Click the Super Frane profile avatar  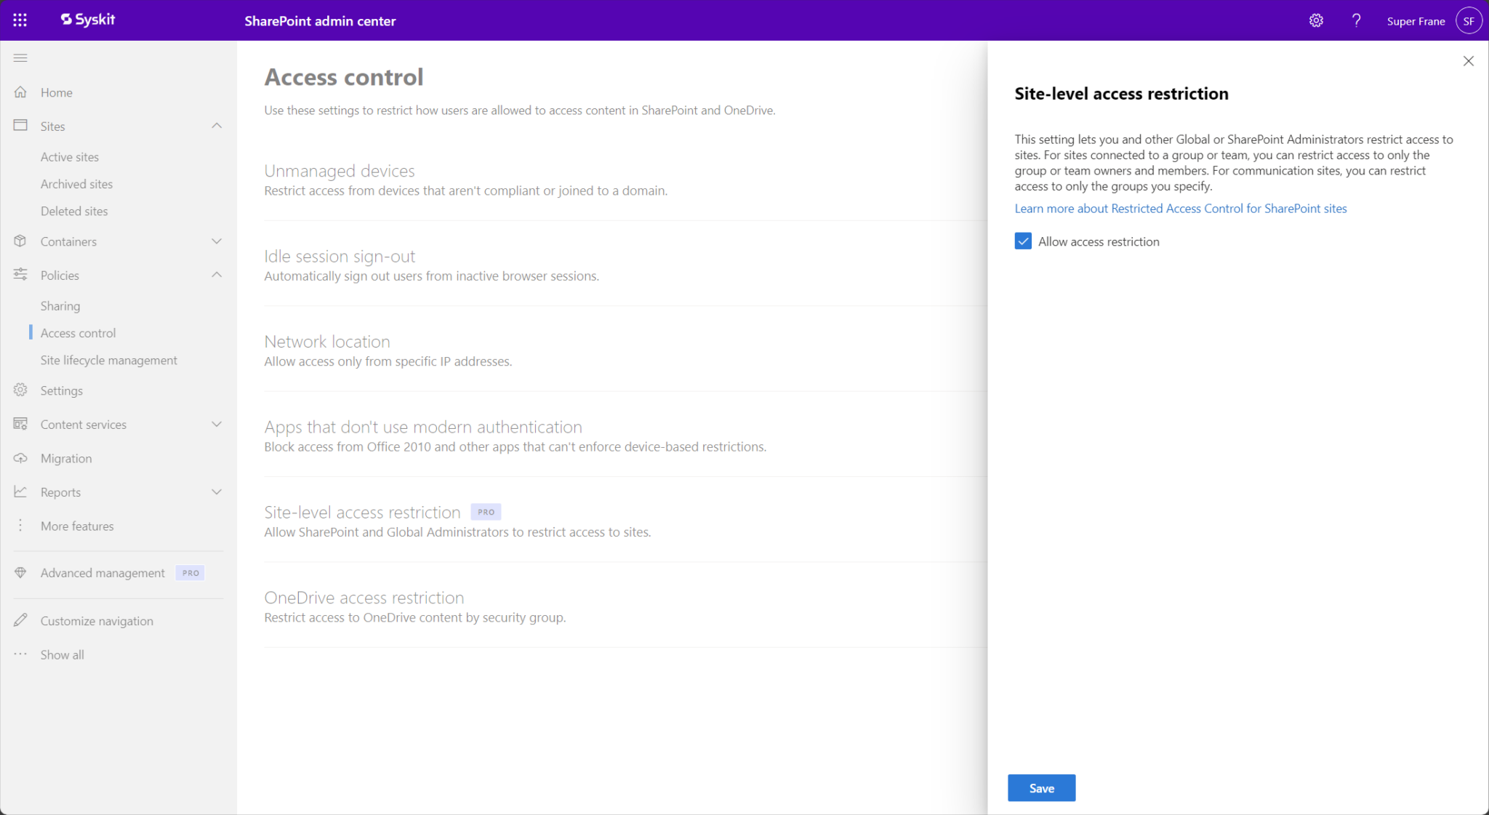(1468, 20)
